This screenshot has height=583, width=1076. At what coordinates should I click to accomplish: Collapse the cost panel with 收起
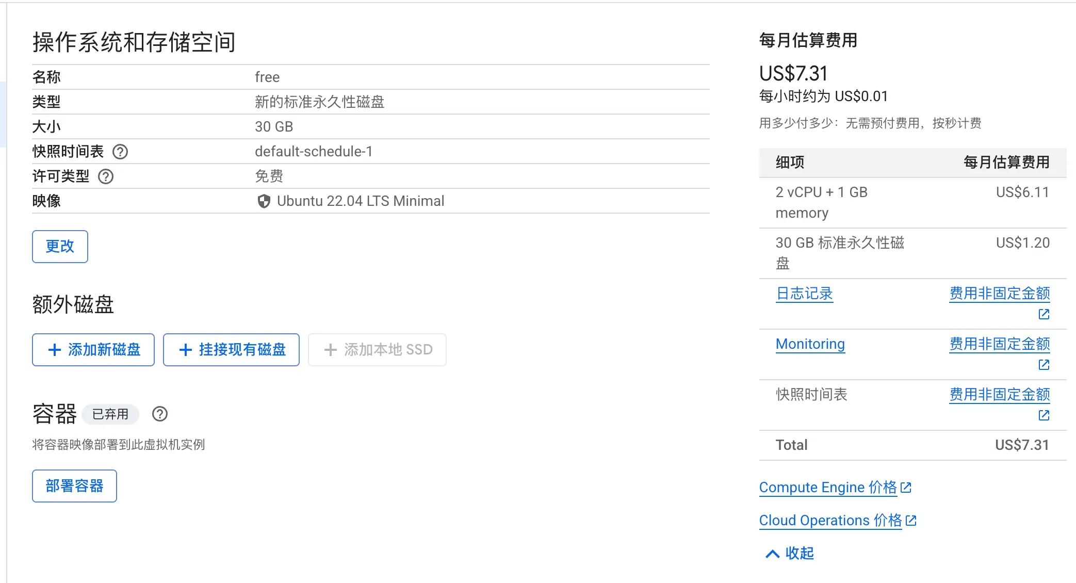point(789,554)
